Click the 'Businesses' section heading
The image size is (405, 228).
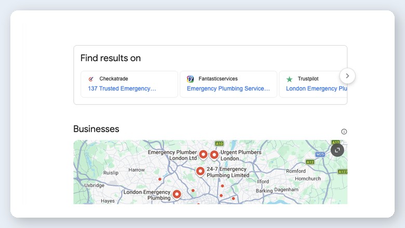96,129
